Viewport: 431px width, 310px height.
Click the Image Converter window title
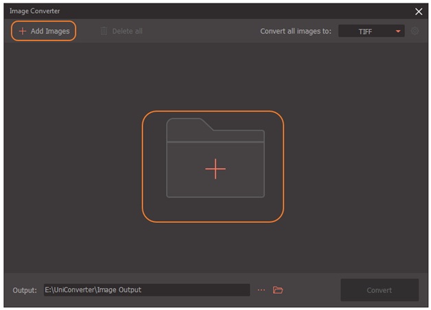point(34,11)
